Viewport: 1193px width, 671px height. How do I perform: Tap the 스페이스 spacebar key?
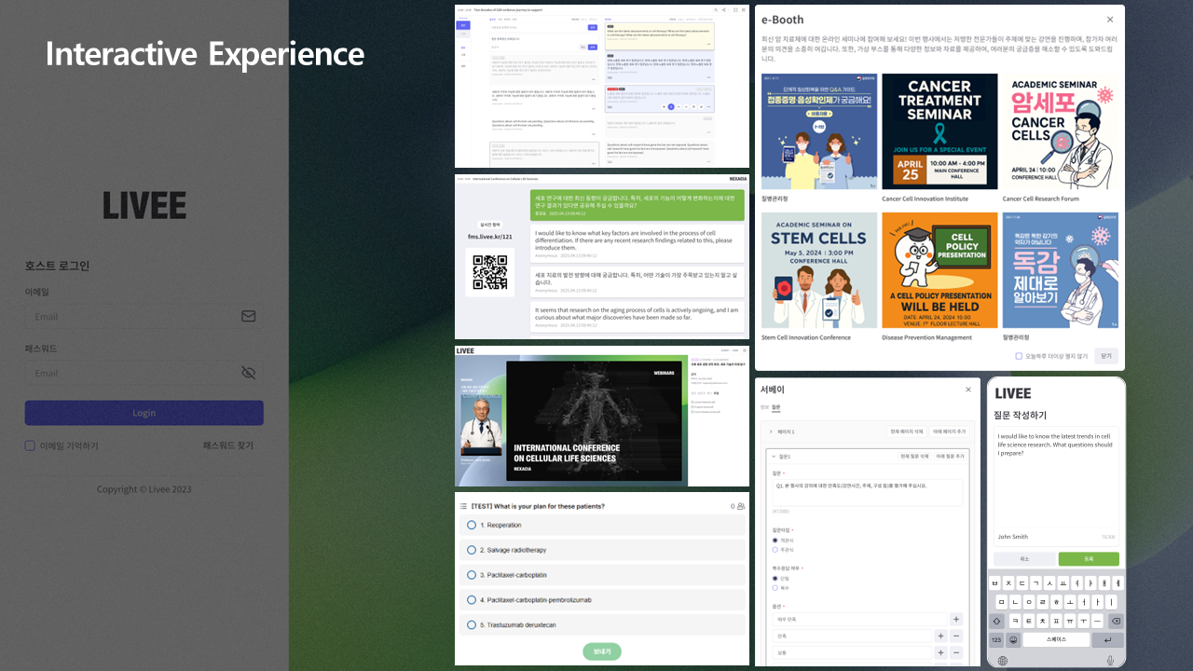[x=1056, y=640]
